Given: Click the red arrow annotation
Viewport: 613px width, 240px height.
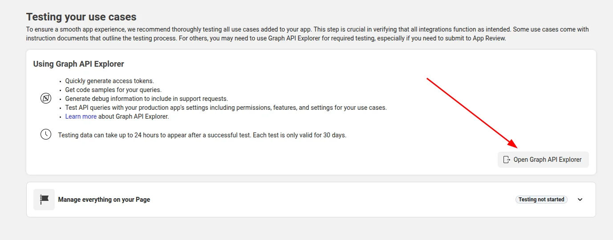Looking at the screenshot, I should (x=472, y=113).
